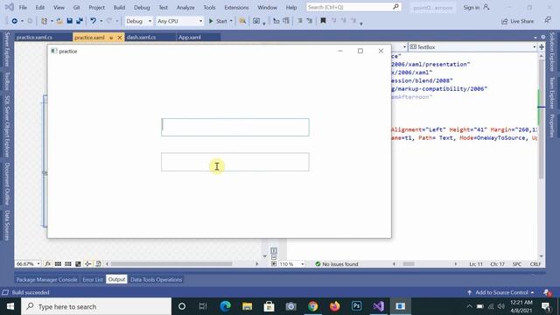Click the Comment Out Lines icon
Image resolution: width=560 pixels, height=315 pixels.
pos(300,21)
